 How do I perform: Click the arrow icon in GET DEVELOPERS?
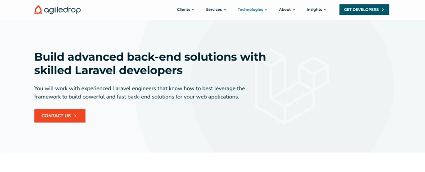[383, 10]
